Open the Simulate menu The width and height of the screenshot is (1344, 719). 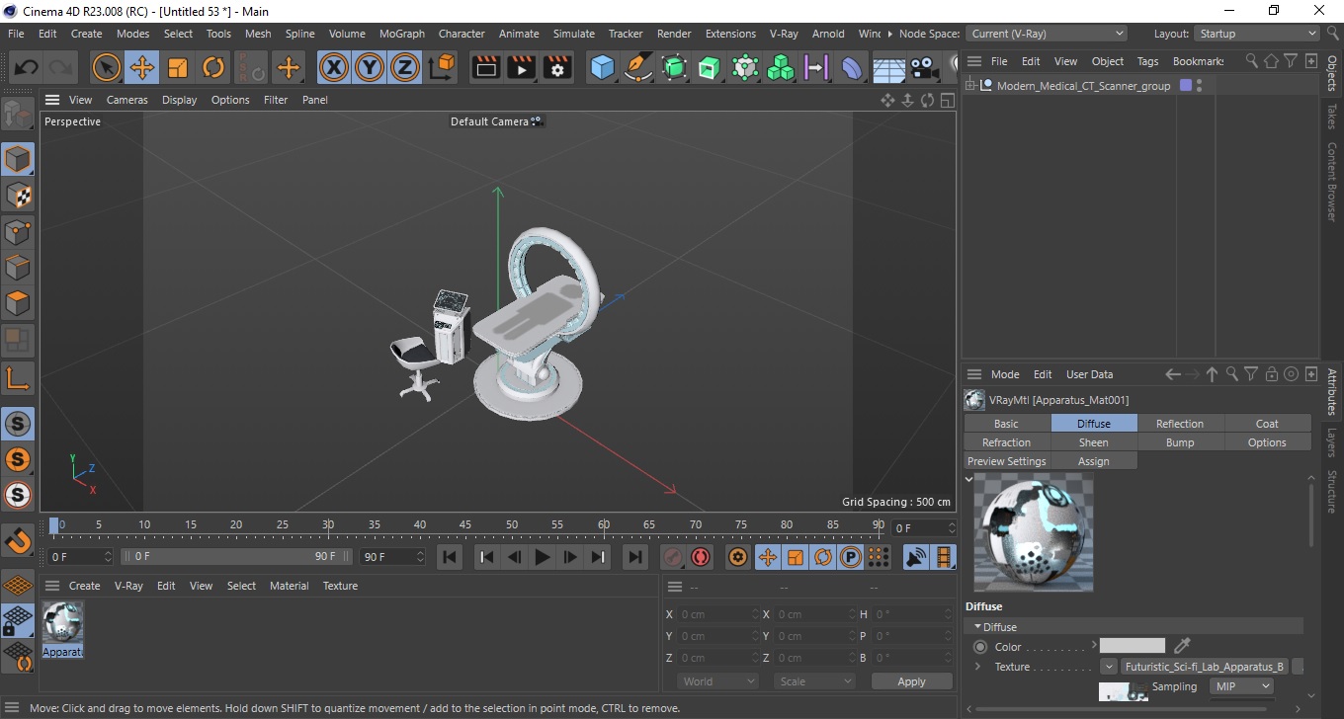tap(573, 34)
